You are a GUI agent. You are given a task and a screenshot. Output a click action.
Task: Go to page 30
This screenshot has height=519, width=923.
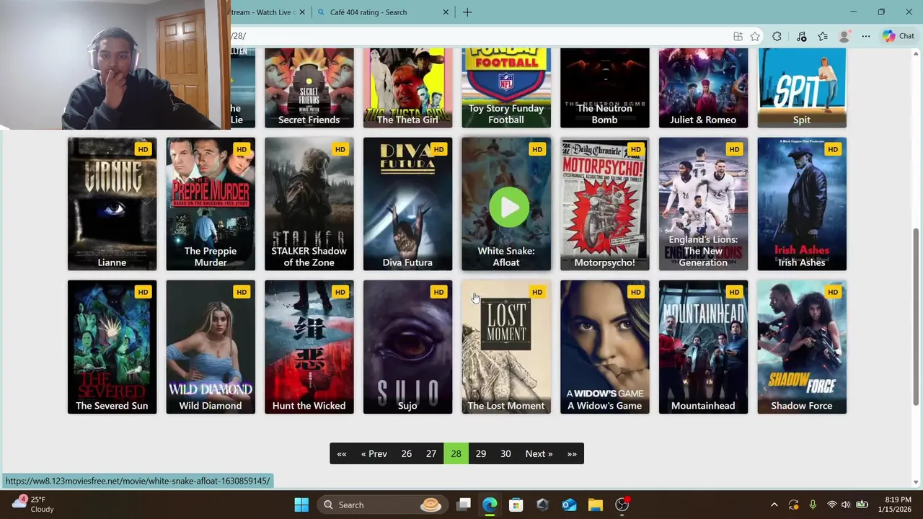(x=505, y=453)
